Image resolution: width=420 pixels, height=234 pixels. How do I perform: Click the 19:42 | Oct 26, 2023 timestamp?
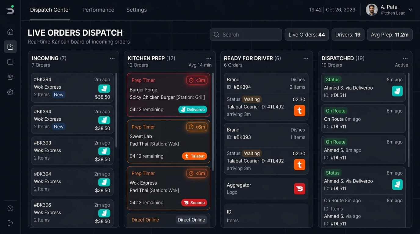pos(332,10)
